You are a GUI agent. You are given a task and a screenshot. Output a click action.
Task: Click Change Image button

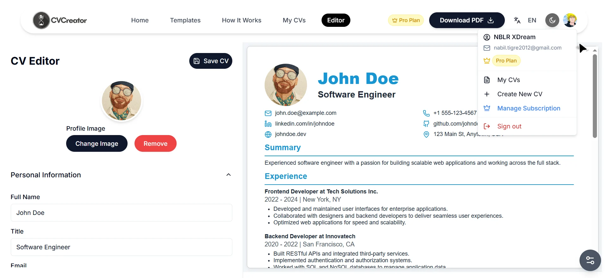pyautogui.click(x=97, y=144)
